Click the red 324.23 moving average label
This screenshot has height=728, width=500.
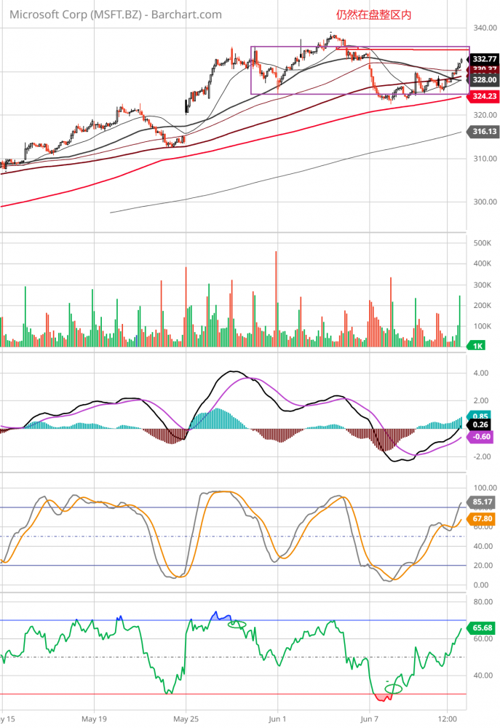pos(484,96)
